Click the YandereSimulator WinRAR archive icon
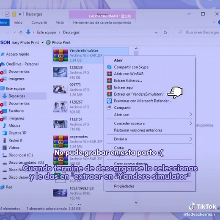 click(60, 55)
